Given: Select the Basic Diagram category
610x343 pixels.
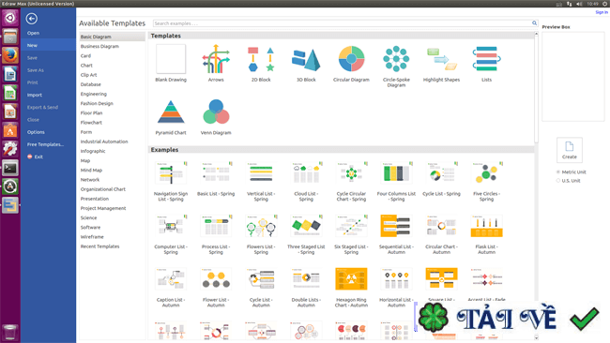Looking at the screenshot, I should 112,37.
